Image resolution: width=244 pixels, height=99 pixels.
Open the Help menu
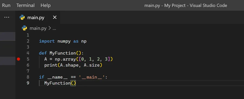(46, 5)
